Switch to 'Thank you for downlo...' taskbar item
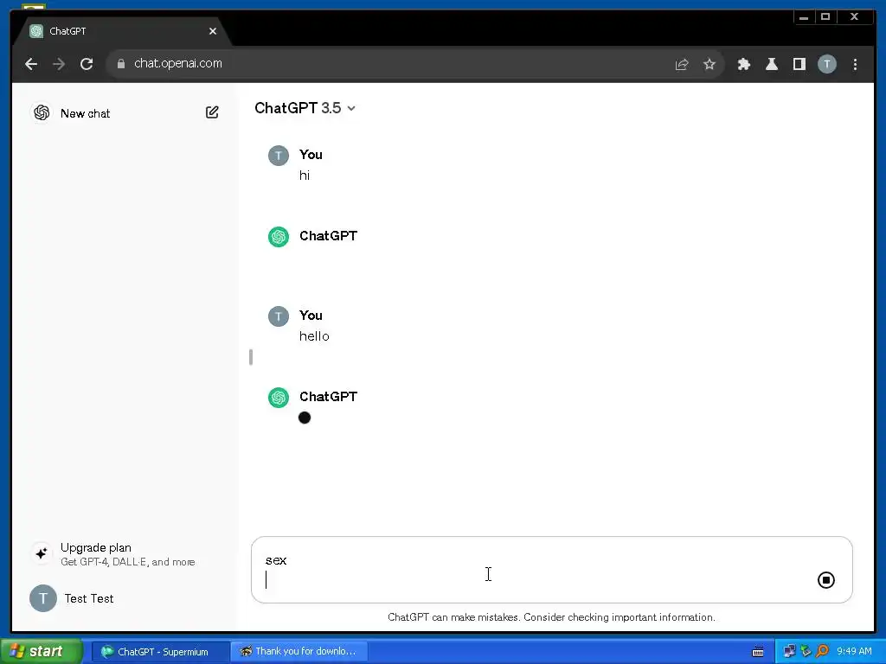The image size is (886, 664). (x=299, y=652)
